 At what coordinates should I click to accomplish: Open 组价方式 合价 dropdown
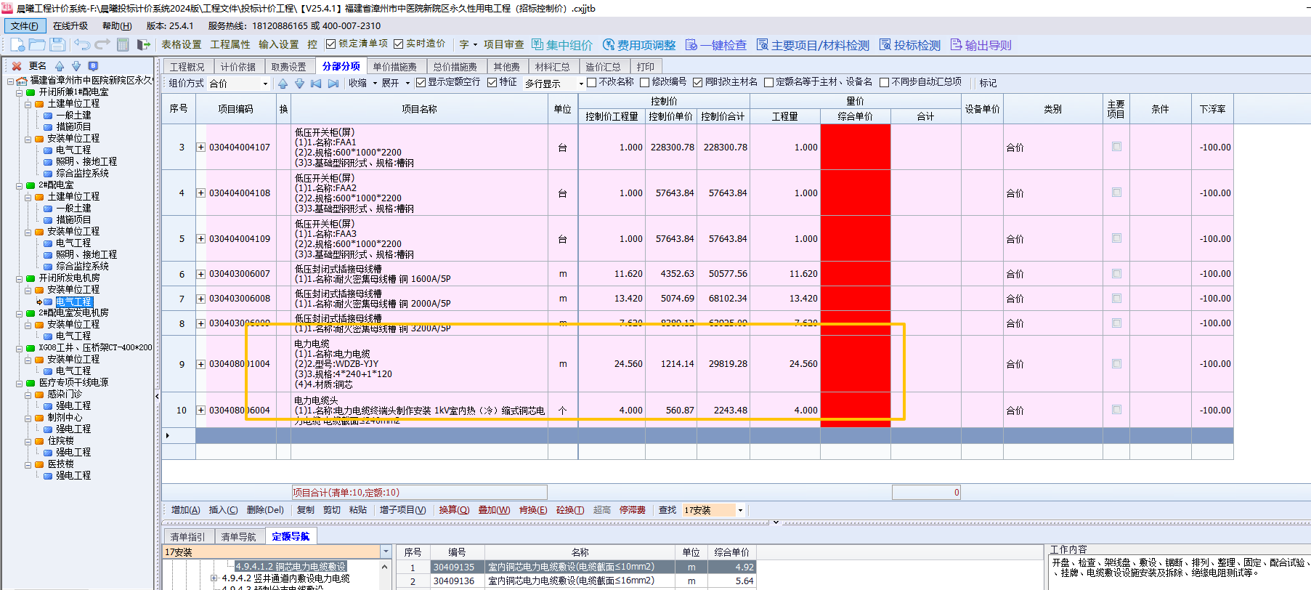point(264,84)
